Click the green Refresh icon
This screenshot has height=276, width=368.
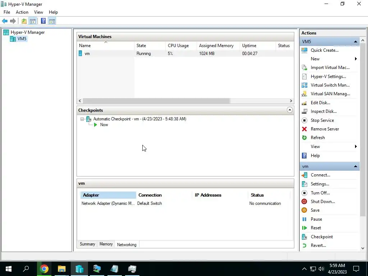(304, 138)
